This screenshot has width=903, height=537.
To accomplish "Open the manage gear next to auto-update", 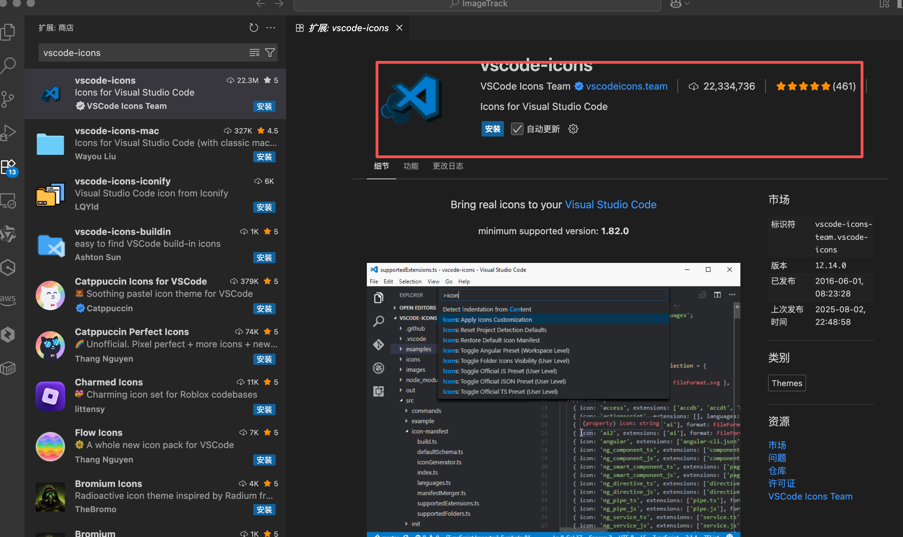I will (573, 129).
